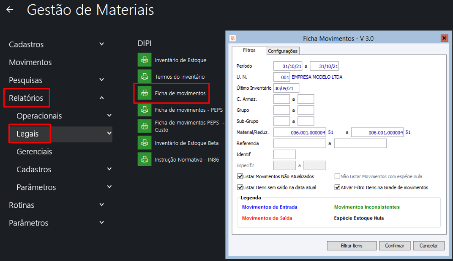Expand the bottom Parâmetros menu chevron

coord(102,223)
